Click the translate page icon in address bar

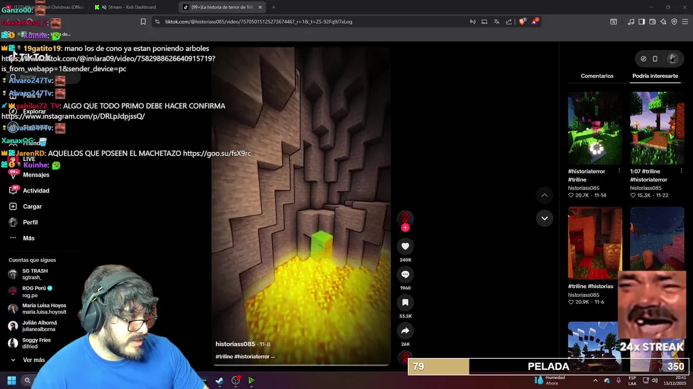tap(496, 22)
